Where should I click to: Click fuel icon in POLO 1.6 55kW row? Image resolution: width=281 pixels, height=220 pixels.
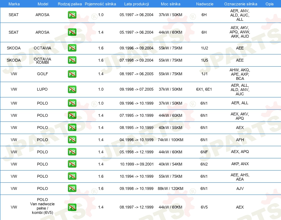pyautogui.click(x=72, y=176)
